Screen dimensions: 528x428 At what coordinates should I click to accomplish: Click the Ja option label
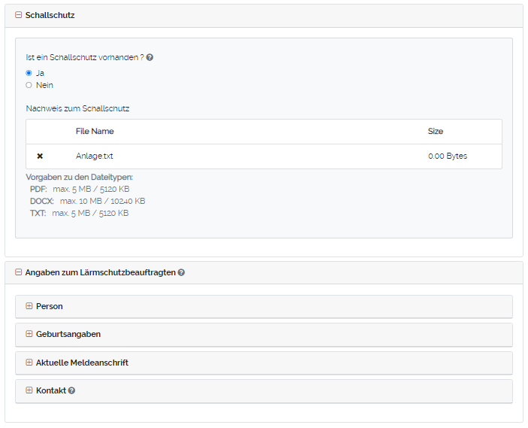coord(40,73)
